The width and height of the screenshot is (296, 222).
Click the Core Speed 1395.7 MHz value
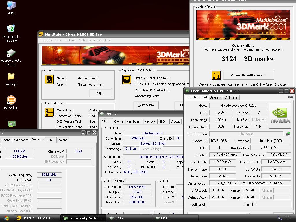coord(137,187)
